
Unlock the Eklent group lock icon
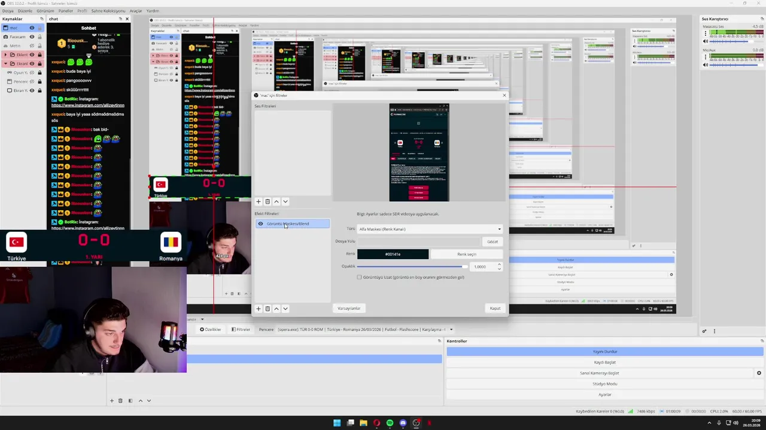pyautogui.click(x=40, y=55)
